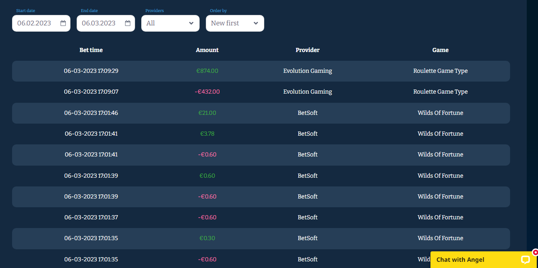Click the Provider column header
Screen dimensions: 538x268
click(308, 50)
